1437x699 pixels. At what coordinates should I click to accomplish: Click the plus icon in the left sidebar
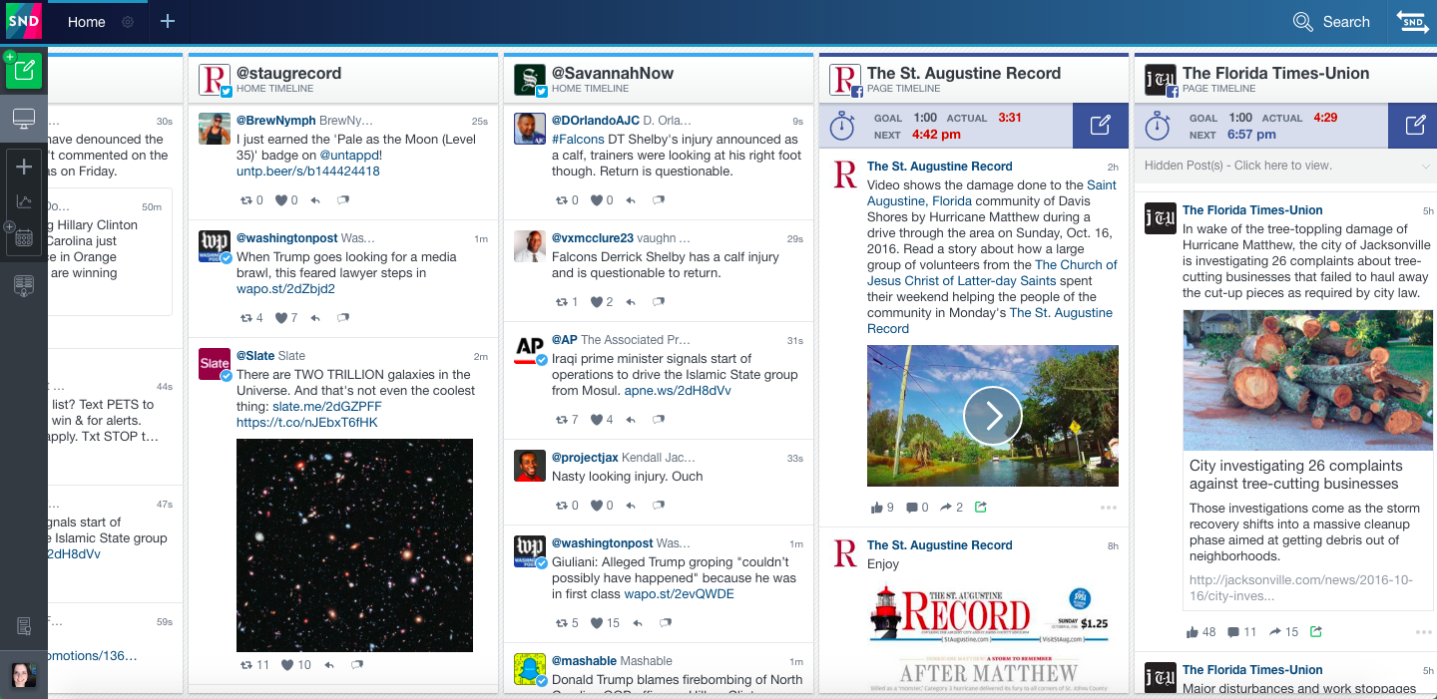(25, 167)
